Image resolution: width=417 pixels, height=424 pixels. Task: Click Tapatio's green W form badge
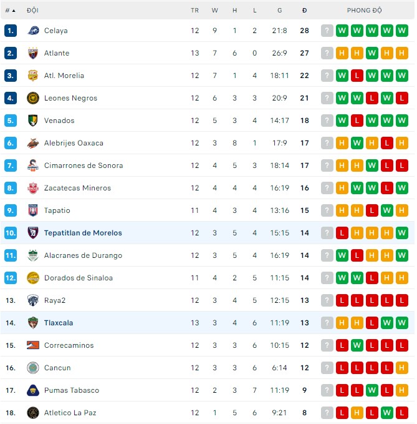click(386, 210)
